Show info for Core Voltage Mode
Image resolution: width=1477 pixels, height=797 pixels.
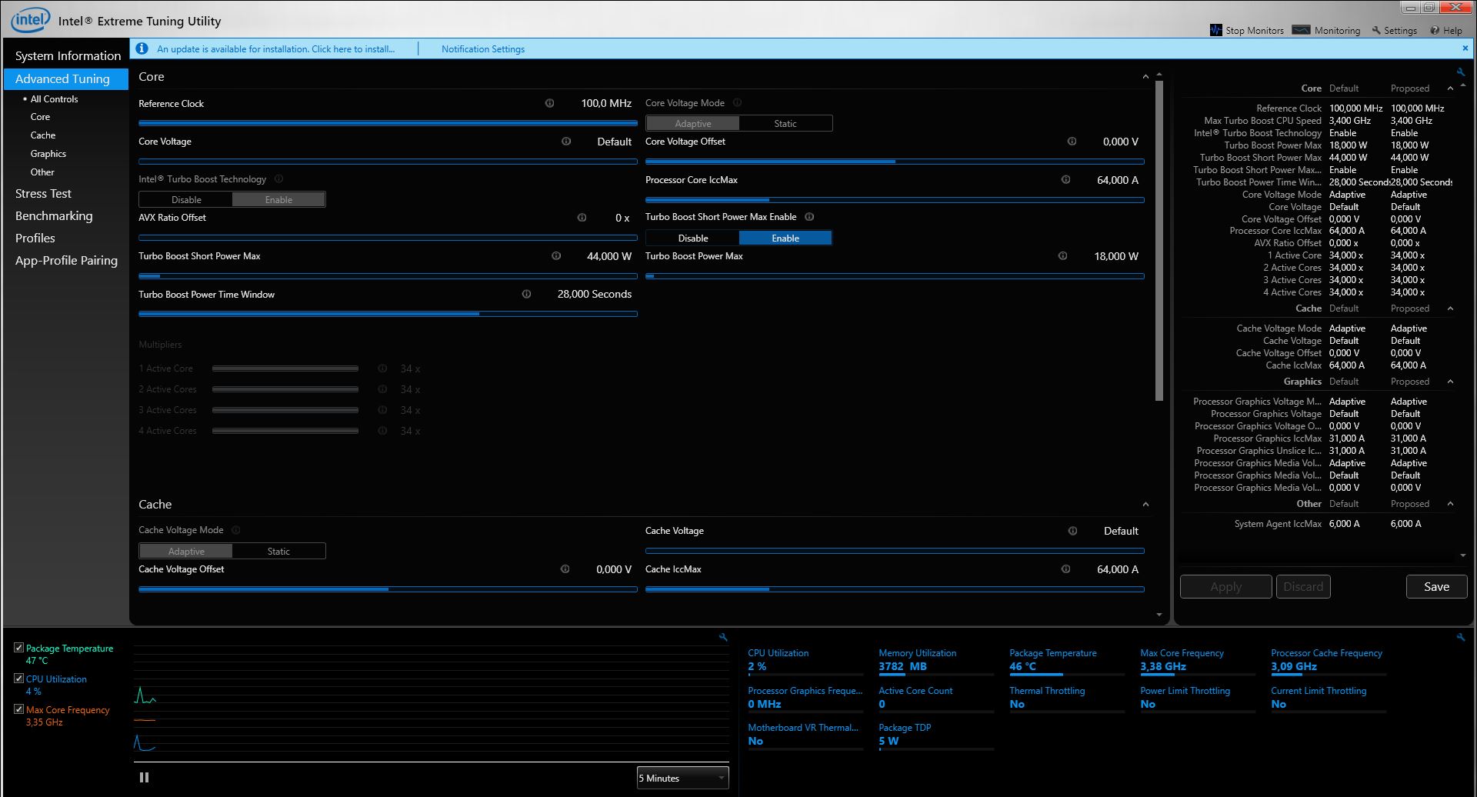pyautogui.click(x=737, y=103)
